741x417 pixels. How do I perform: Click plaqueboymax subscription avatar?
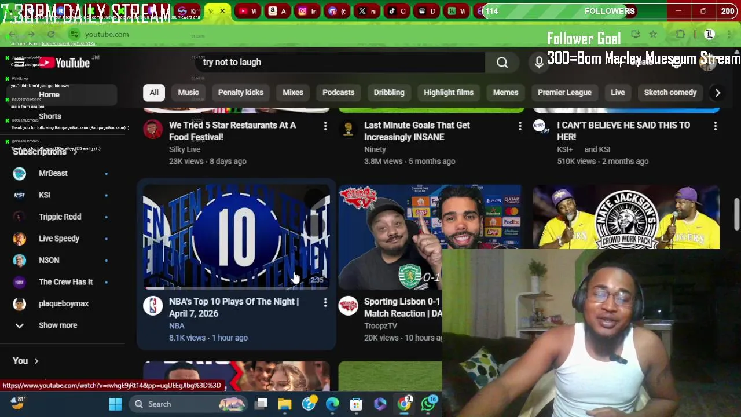pos(19,303)
